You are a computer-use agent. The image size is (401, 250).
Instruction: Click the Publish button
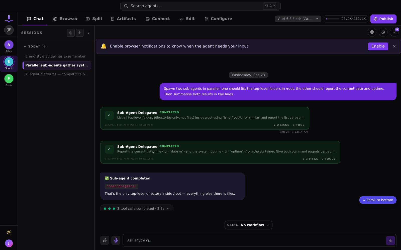coord(383,19)
